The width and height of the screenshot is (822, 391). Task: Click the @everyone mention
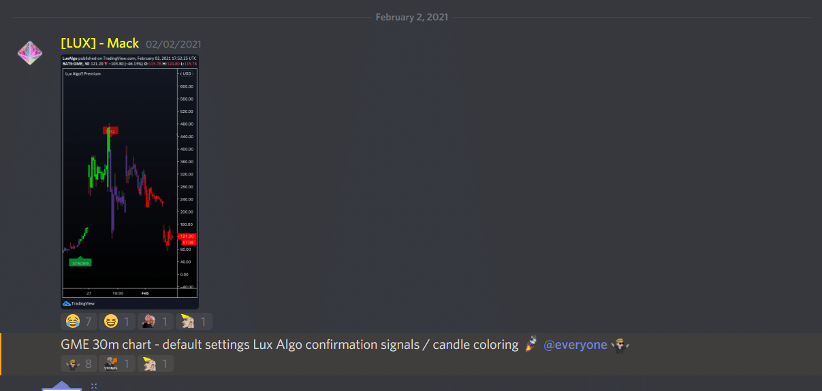click(x=575, y=345)
